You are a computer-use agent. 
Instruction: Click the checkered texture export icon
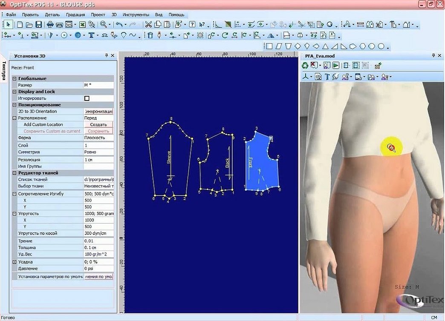tap(378, 66)
